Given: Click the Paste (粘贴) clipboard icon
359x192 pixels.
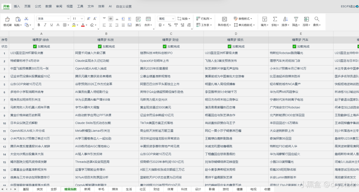Looking at the screenshot, I should click(x=18, y=19).
